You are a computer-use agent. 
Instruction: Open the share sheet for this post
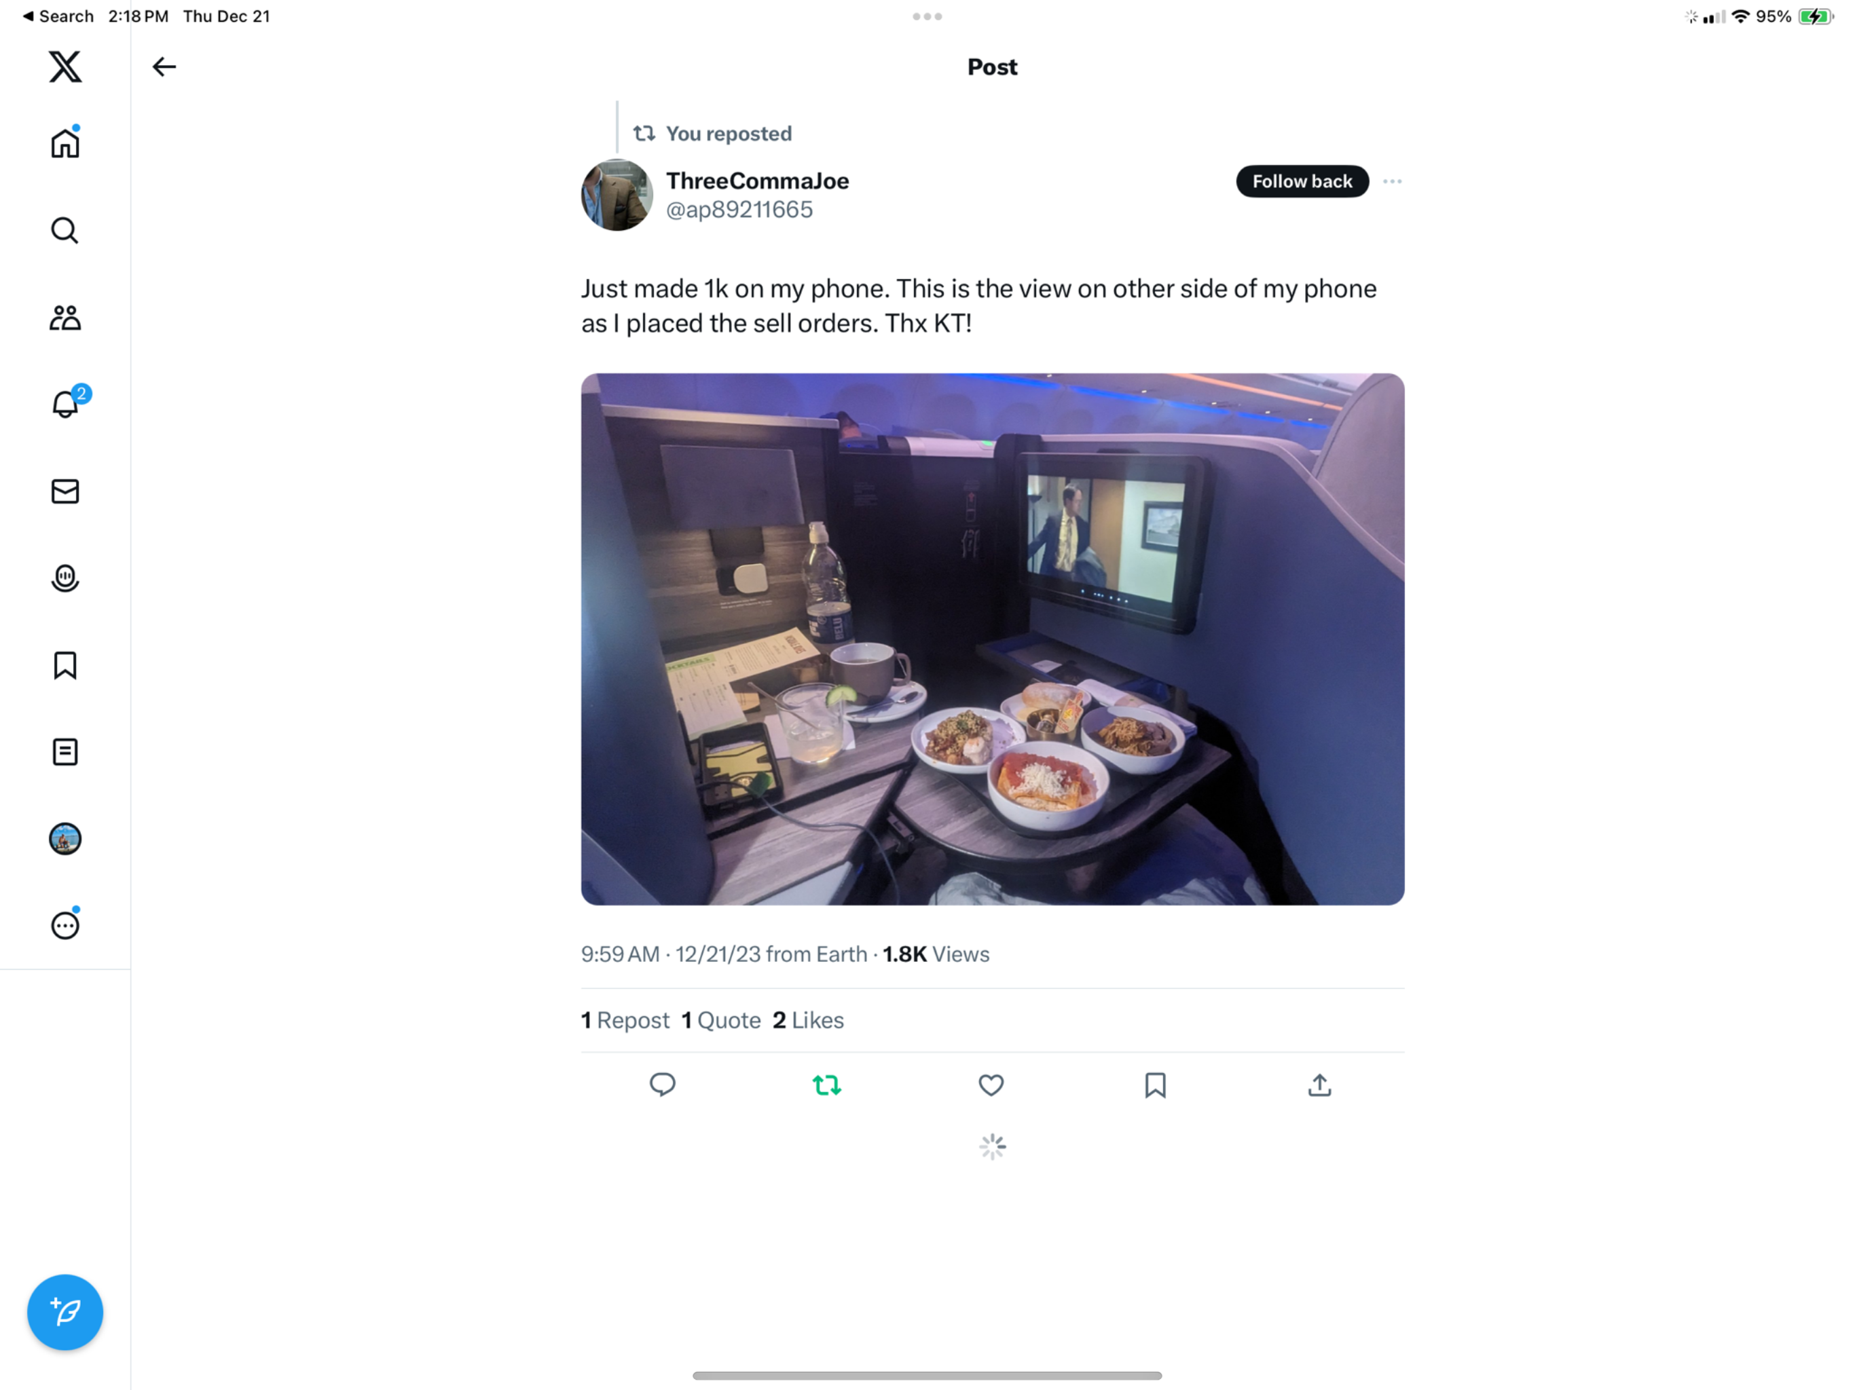click(x=1319, y=1085)
